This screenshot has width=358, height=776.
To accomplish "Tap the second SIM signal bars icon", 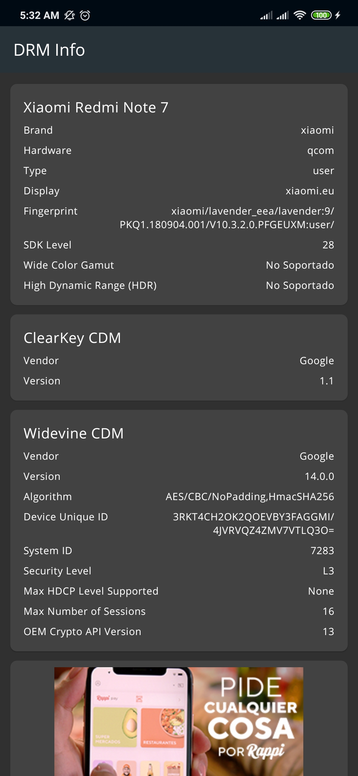I will (x=283, y=15).
